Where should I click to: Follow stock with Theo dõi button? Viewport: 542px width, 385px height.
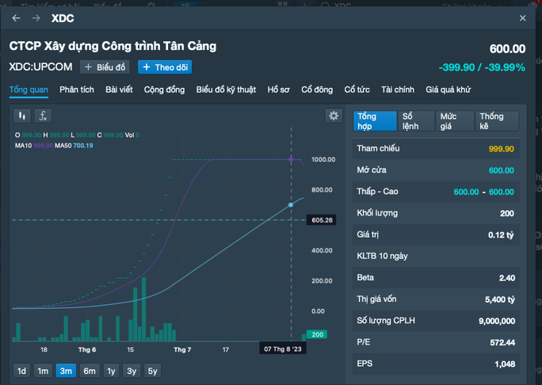[164, 67]
